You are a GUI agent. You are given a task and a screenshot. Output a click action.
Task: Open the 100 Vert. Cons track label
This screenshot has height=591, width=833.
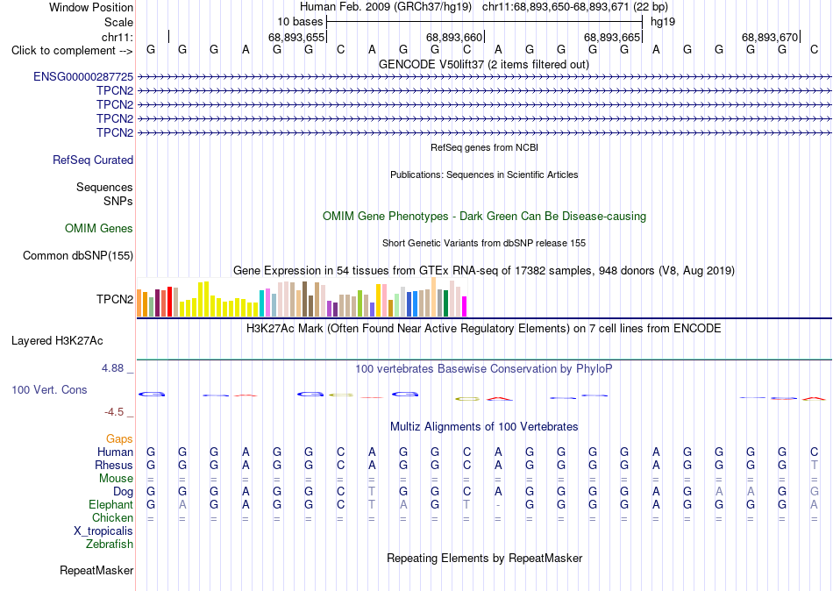pyautogui.click(x=49, y=389)
